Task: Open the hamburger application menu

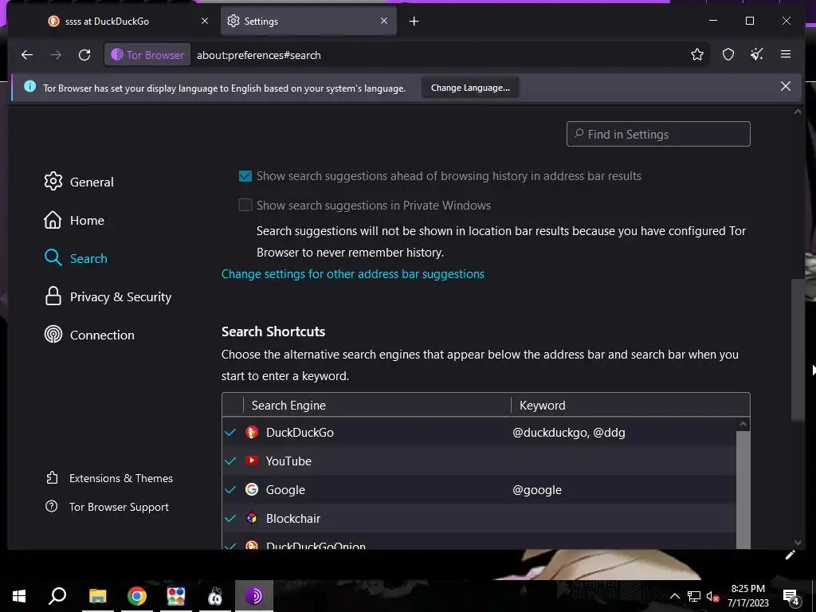Action: (785, 54)
